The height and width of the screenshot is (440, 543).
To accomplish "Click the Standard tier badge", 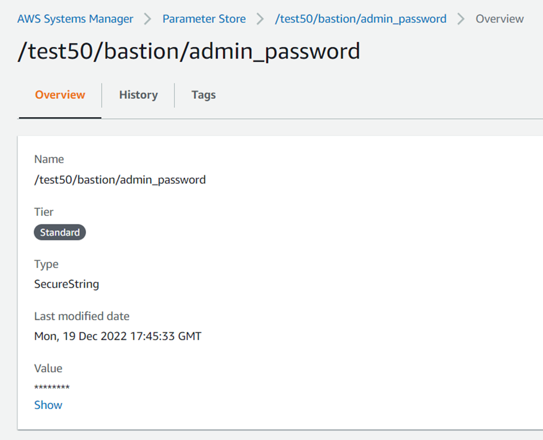I will click(60, 233).
